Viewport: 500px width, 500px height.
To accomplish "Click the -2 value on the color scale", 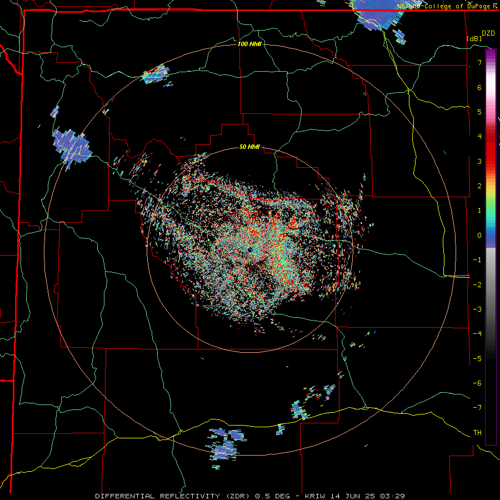I will point(477,284).
